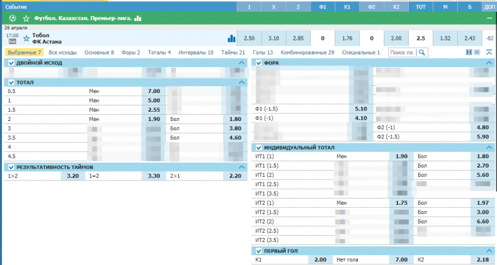Uncheck the ДВОЙНОЙ ИСХОД checkbox
Viewport: 497px width, 265px height.
(11, 63)
